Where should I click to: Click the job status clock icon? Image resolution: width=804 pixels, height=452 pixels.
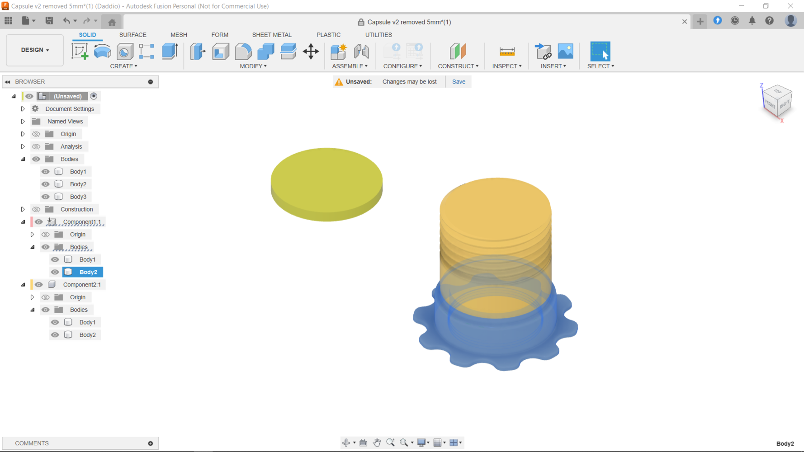[x=735, y=21]
